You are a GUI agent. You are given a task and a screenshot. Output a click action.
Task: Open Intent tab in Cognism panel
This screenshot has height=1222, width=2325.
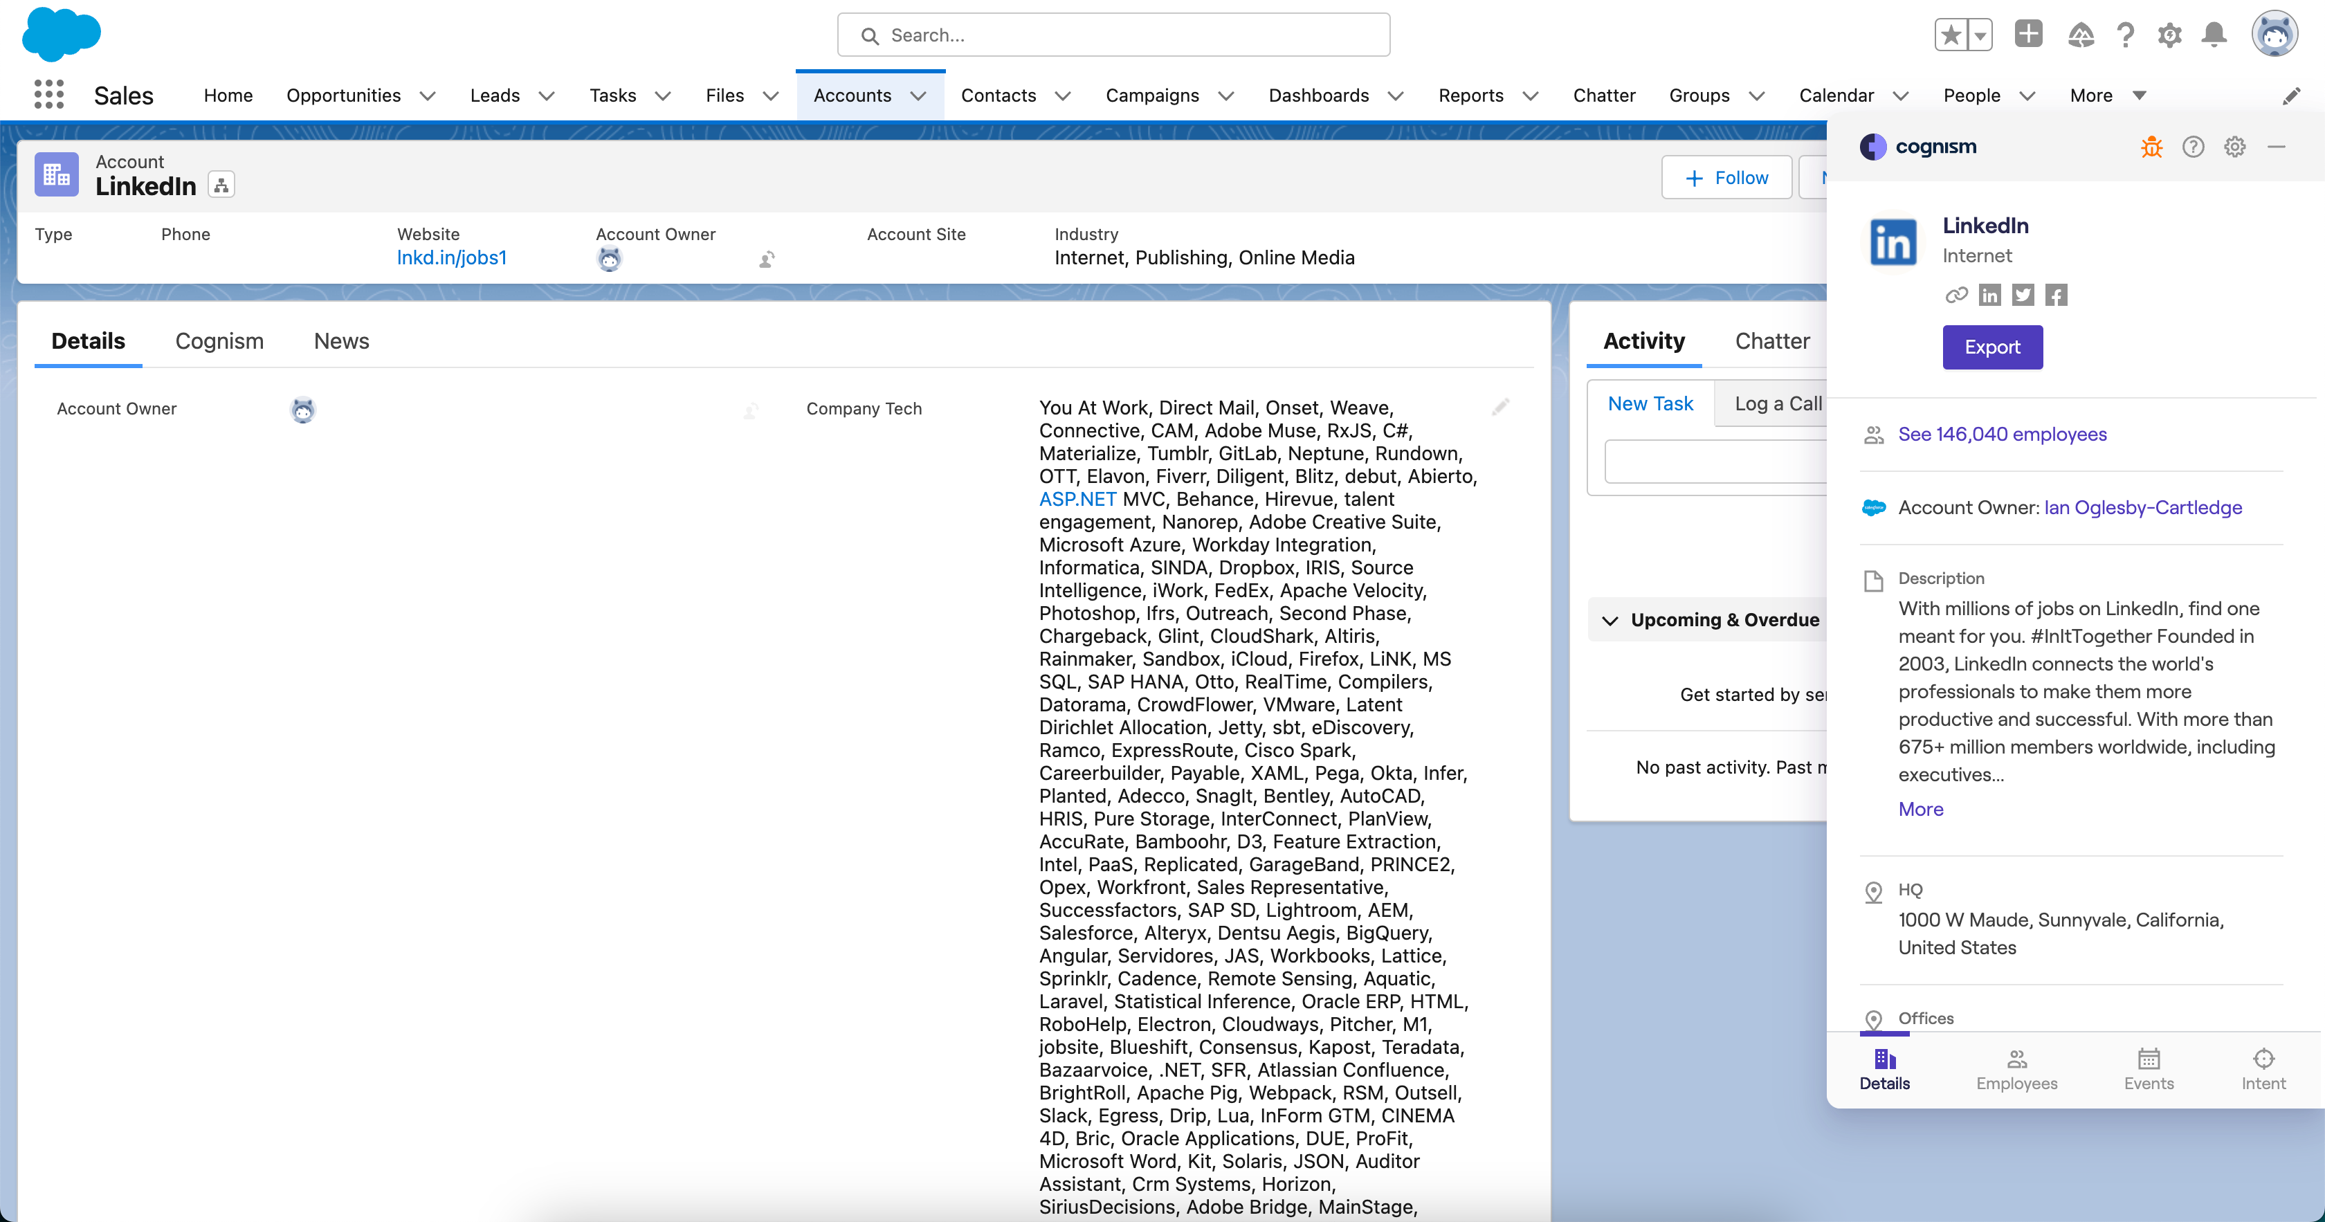[x=2263, y=1070]
